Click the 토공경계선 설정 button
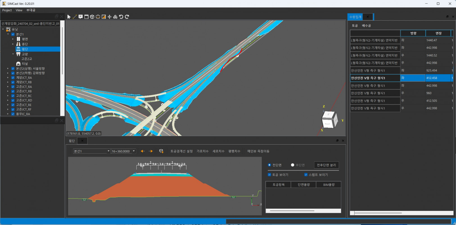This screenshot has height=225, width=456. pyautogui.click(x=181, y=151)
